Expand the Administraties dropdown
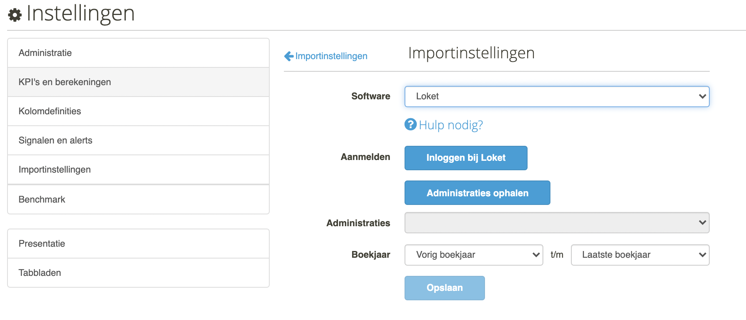The image size is (746, 320). [x=557, y=223]
